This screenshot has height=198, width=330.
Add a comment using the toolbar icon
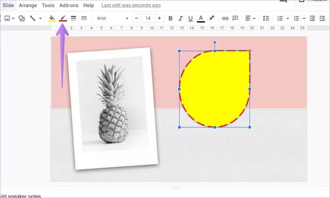[x=234, y=18]
